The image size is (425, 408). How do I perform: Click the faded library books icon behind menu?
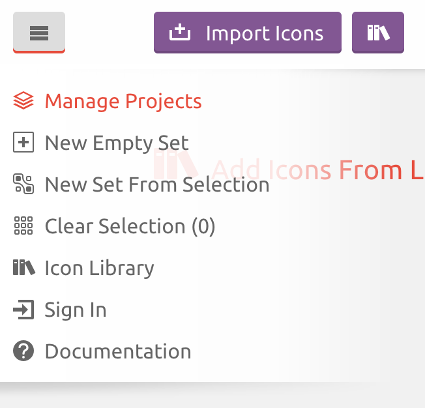175,164
